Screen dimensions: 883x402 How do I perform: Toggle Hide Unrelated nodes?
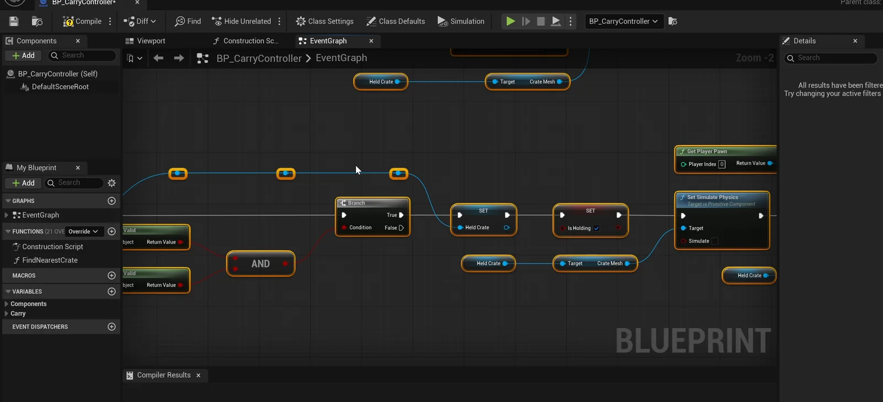pyautogui.click(x=242, y=22)
